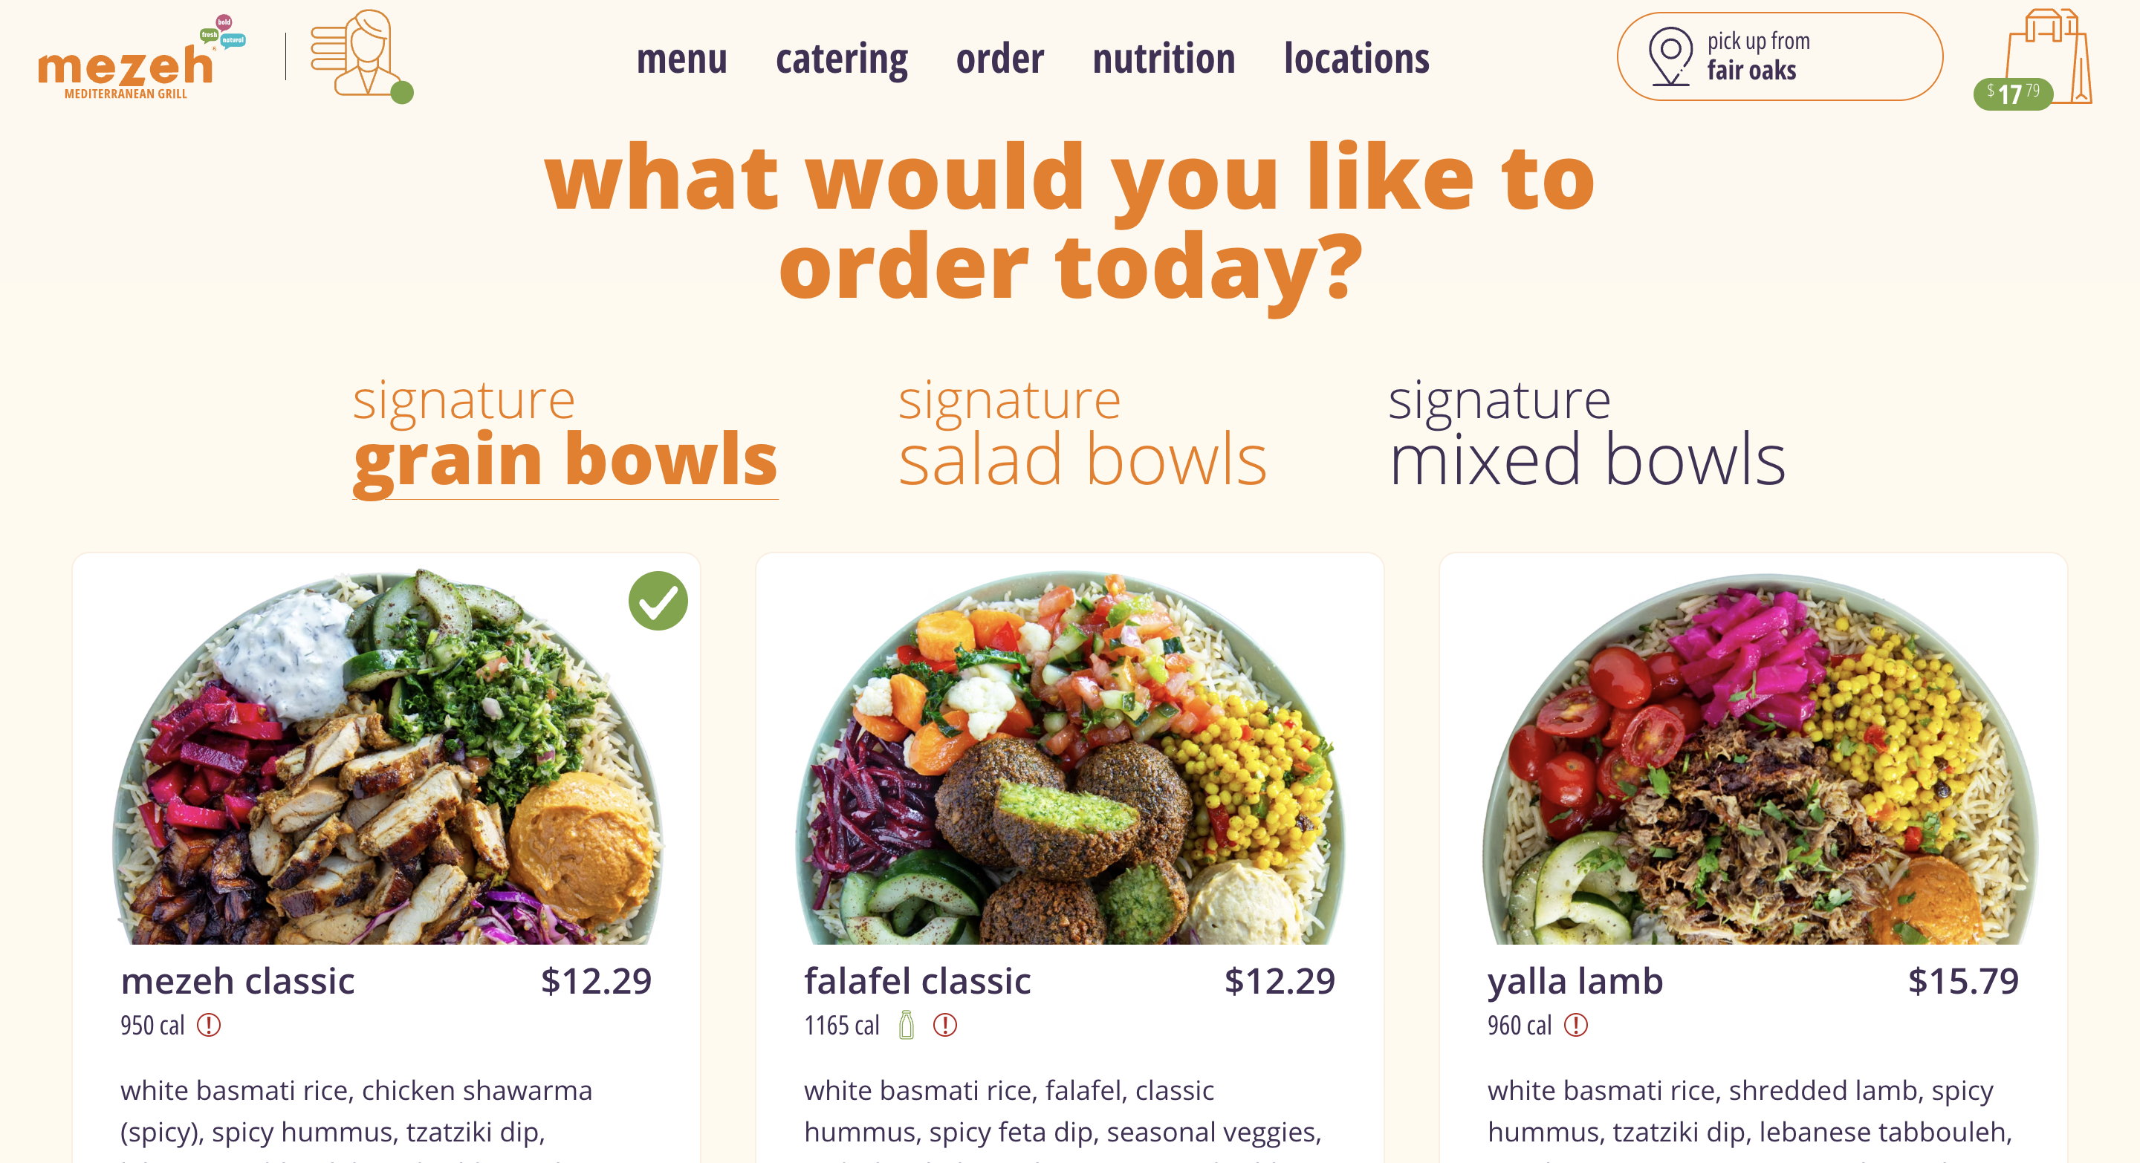
Task: Click allergen warning icon under yalla lamb
Action: tap(1576, 1025)
